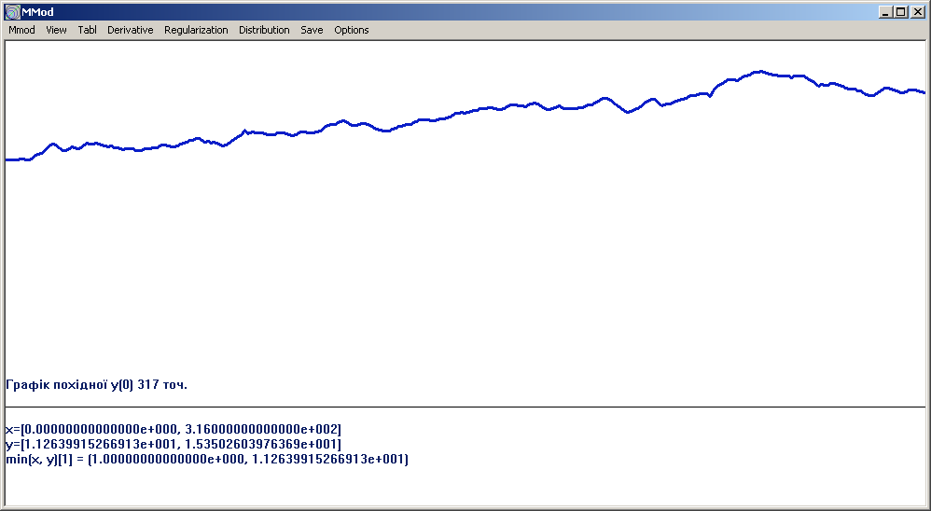Click the blue derivative curve in the plot
Screen dimensions: 931x511
point(465,112)
